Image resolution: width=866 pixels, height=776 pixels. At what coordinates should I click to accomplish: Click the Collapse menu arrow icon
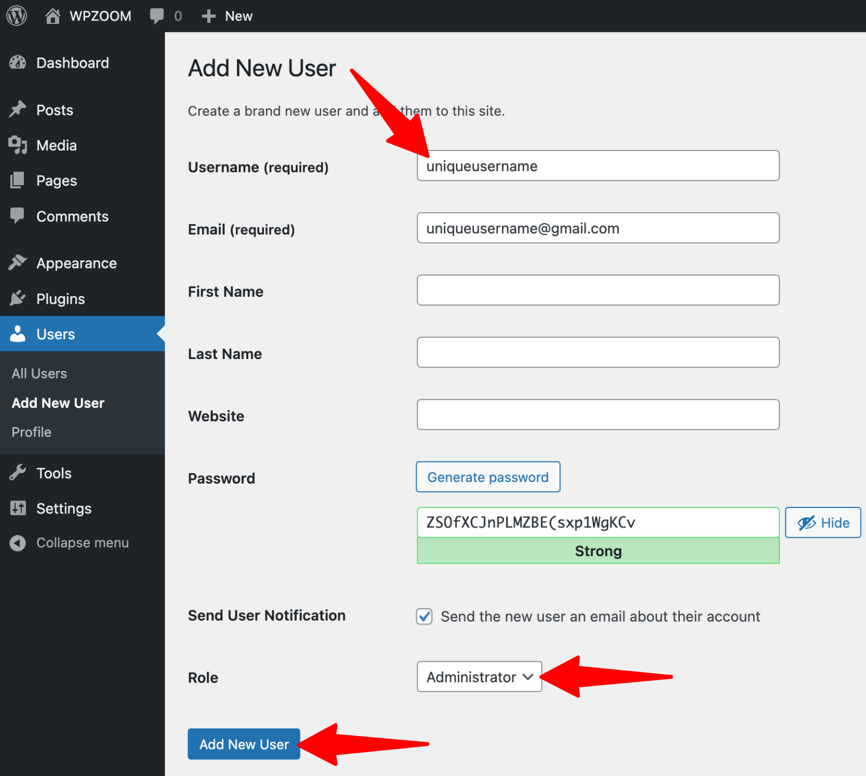[18, 543]
